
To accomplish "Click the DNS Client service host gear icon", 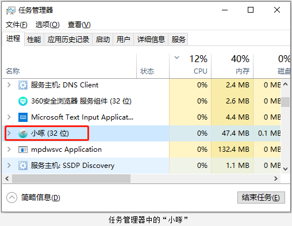I will click(23, 85).
